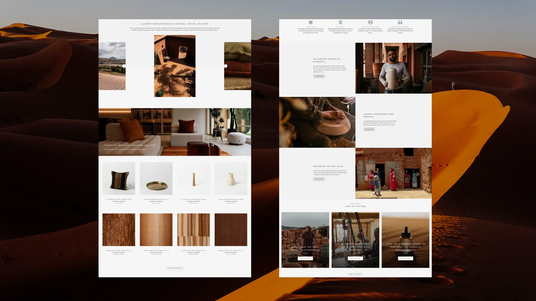Click Shop Now under Lahcen's Woodworks
This screenshot has height=301, width=536.
[x=369, y=129]
